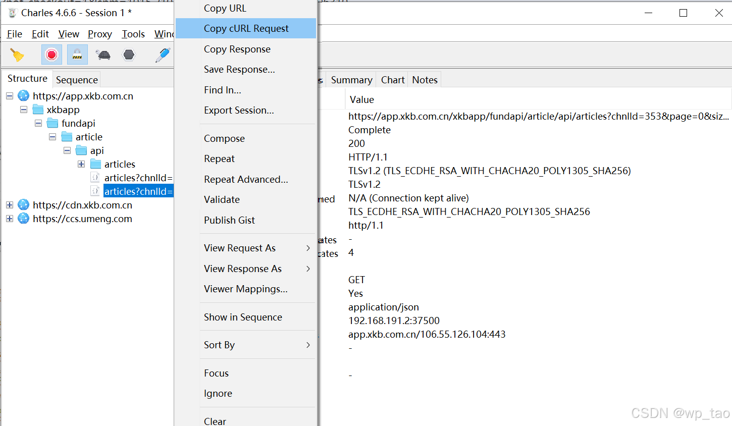Screen dimensions: 732x426
Task: Click the pen Compose toolbar icon
Action: [163, 55]
